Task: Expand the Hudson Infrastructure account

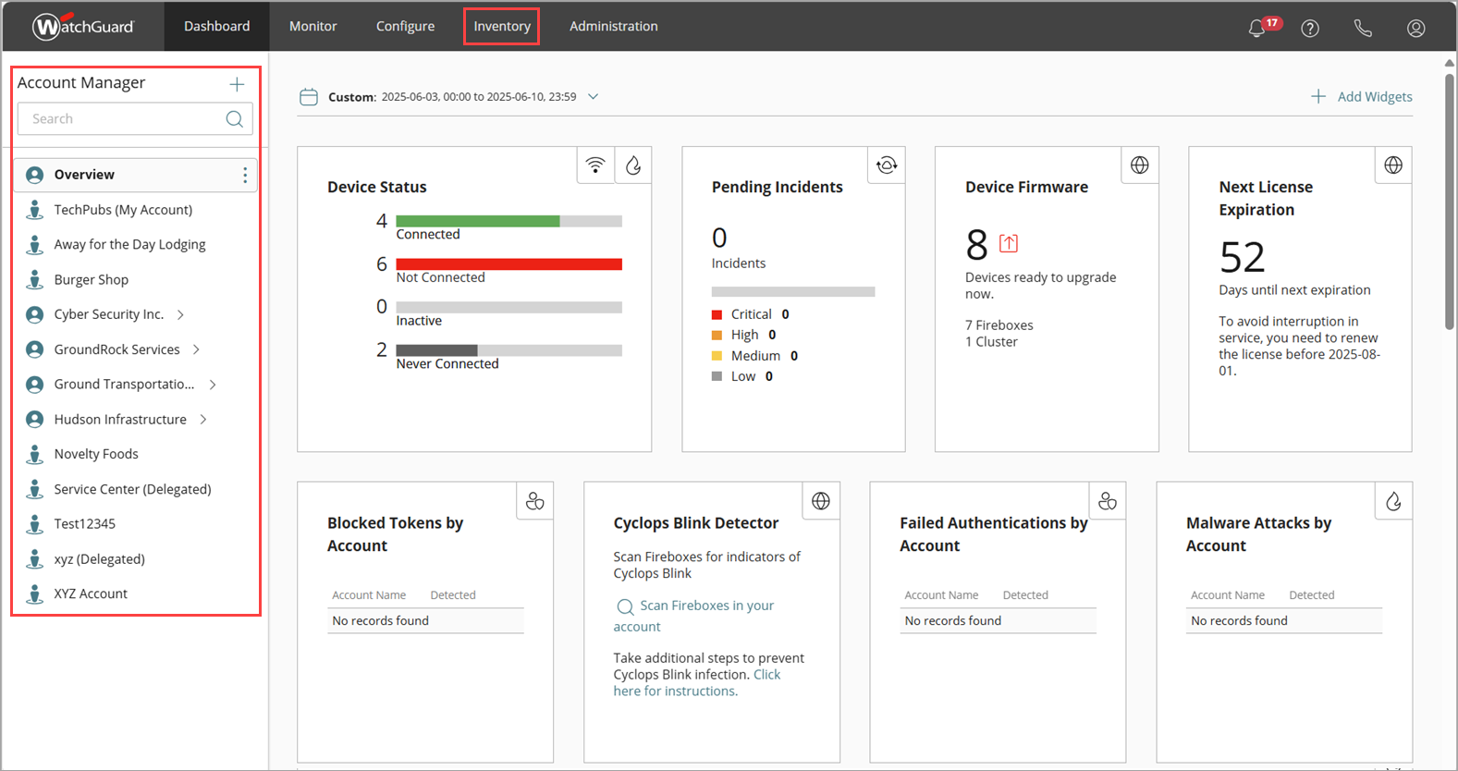Action: pyautogui.click(x=203, y=420)
